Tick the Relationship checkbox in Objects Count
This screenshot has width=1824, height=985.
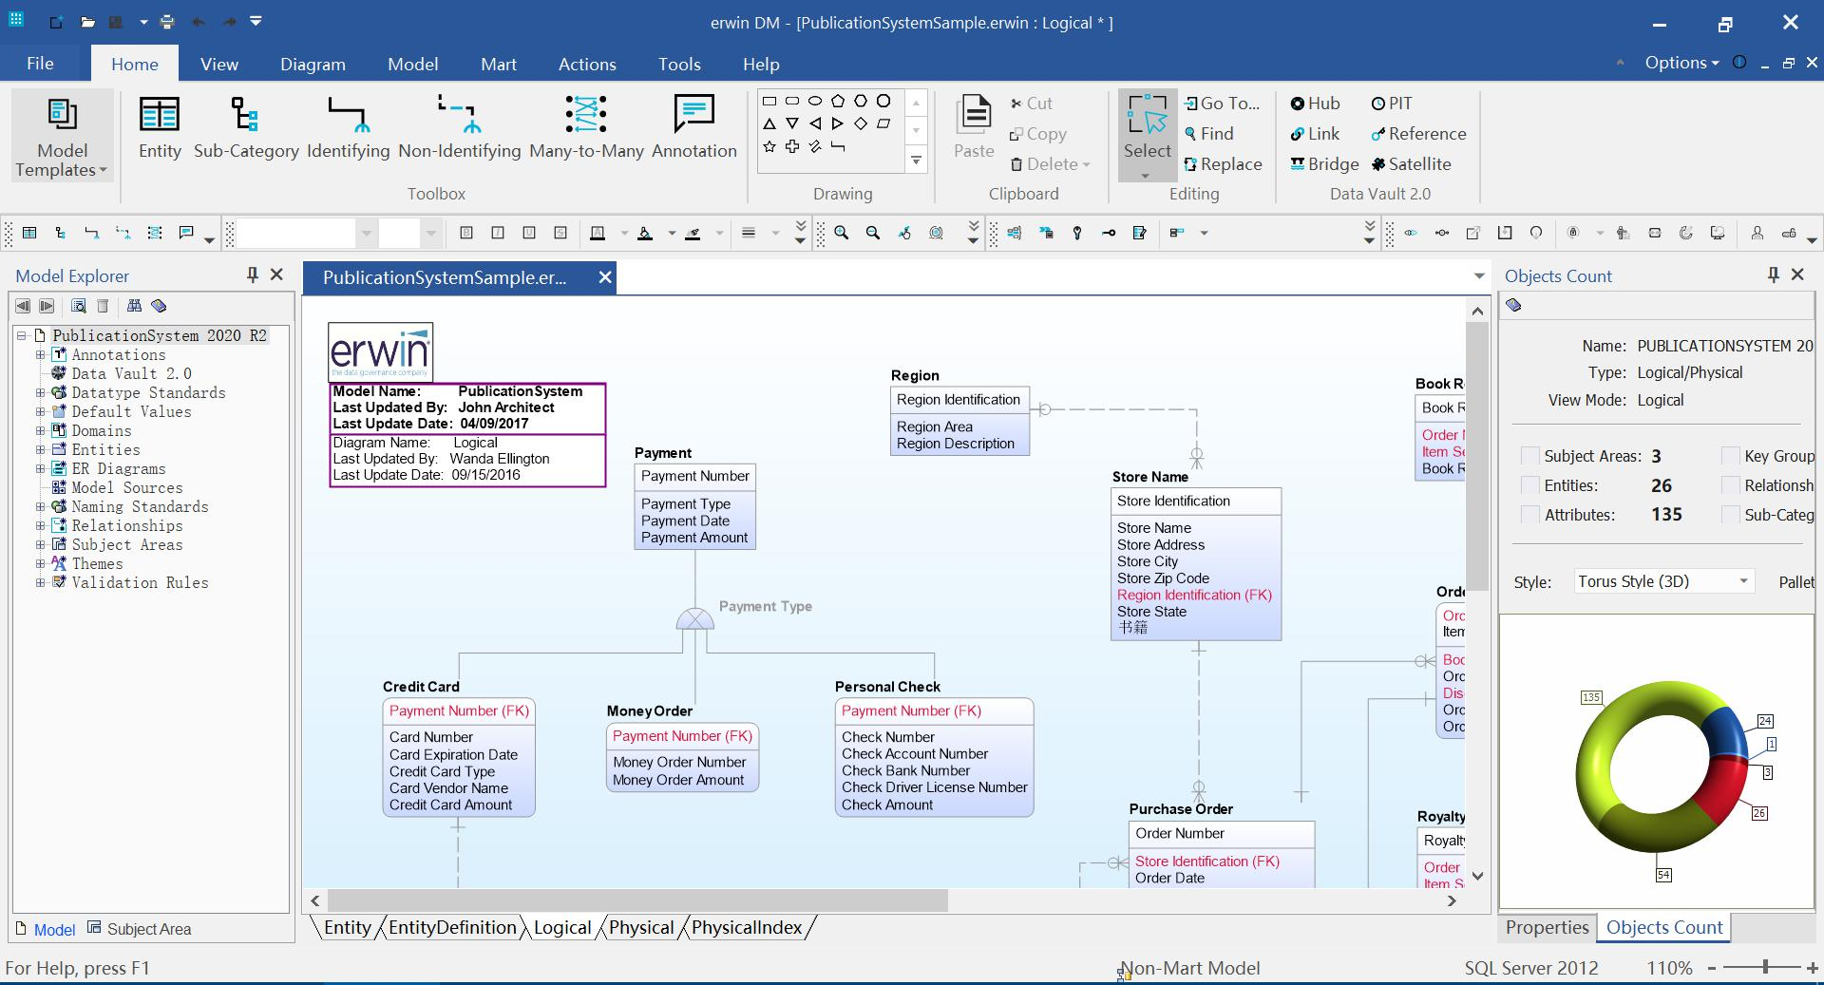pos(1730,485)
